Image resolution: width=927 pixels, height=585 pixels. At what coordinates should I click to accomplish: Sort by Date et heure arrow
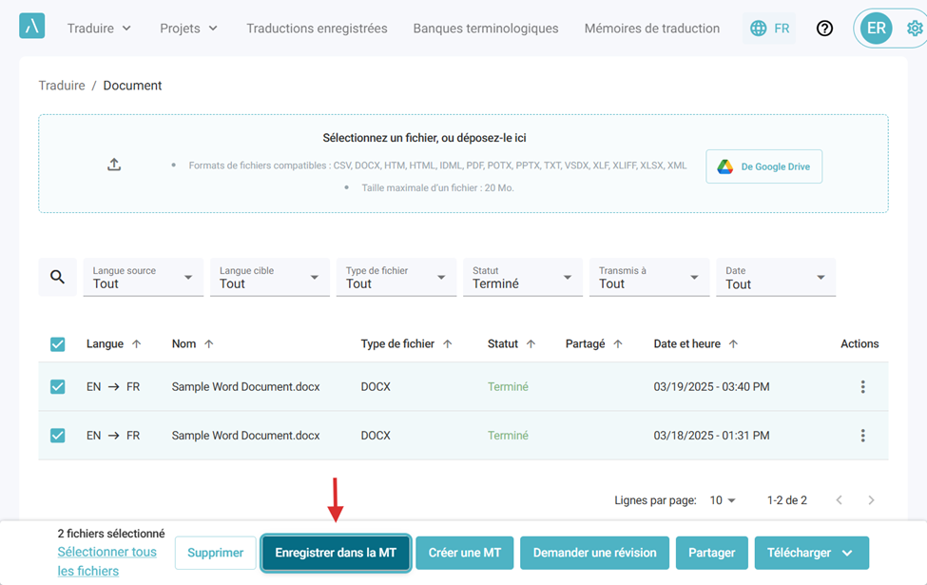tap(733, 343)
